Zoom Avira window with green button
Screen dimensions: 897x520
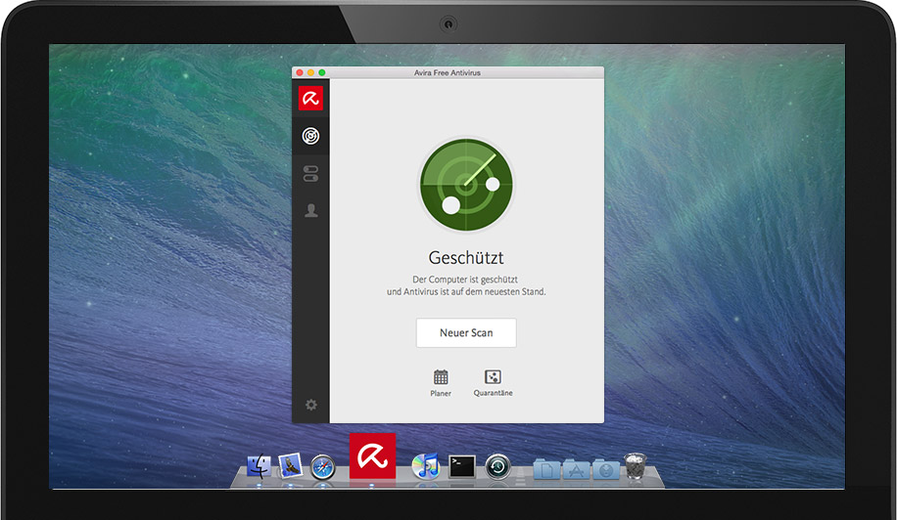[322, 72]
